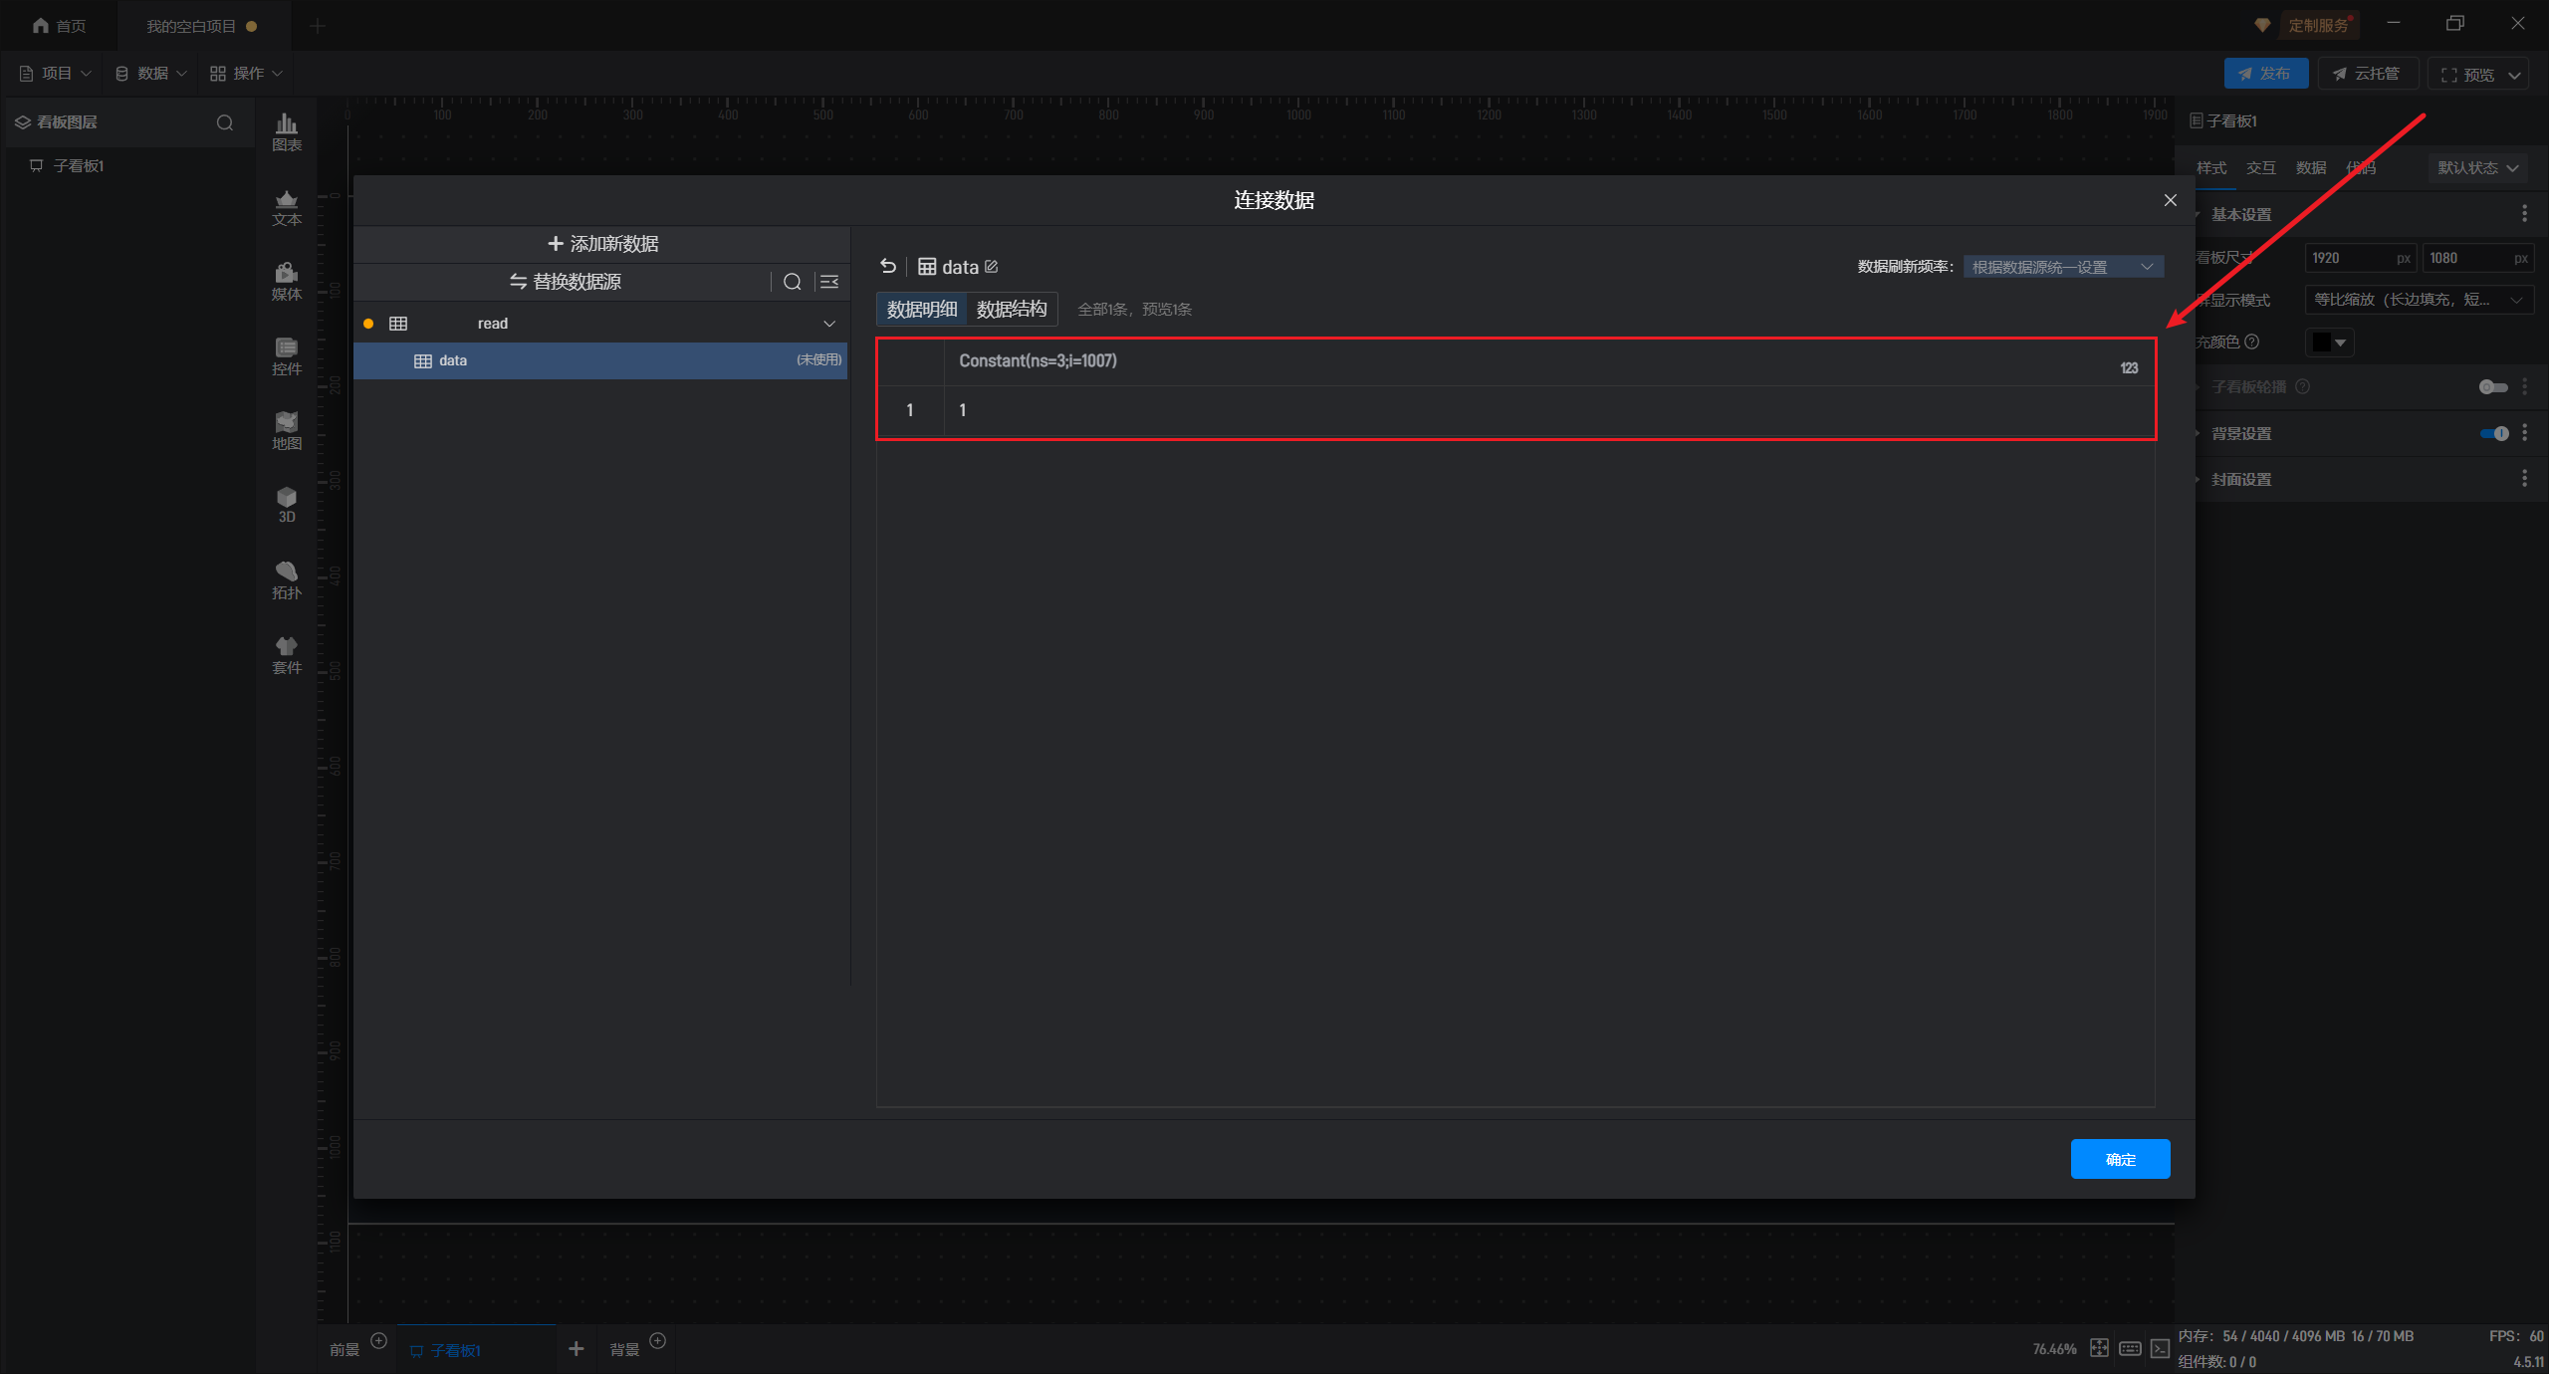The height and width of the screenshot is (1374, 2549).
Task: Open the 地图 map component panel
Action: point(287,430)
